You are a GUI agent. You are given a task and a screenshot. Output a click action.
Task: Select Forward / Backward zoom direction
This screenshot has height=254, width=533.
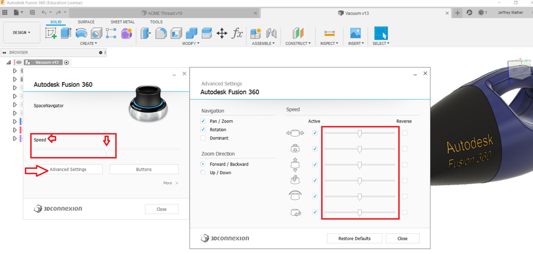(203, 164)
